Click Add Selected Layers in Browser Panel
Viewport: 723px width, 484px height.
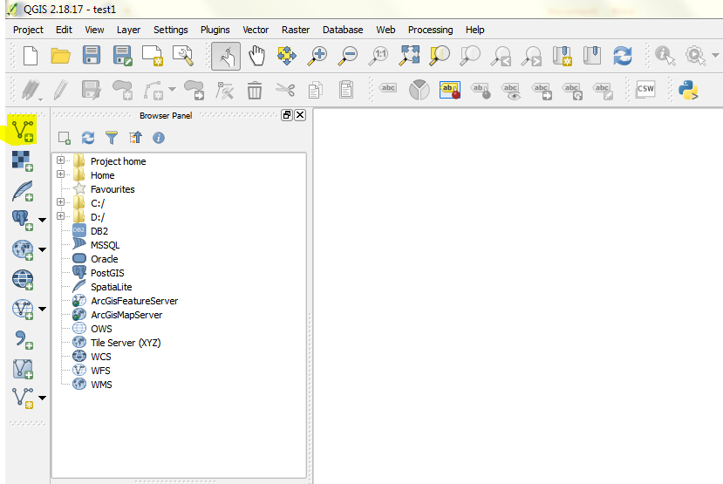coord(65,138)
